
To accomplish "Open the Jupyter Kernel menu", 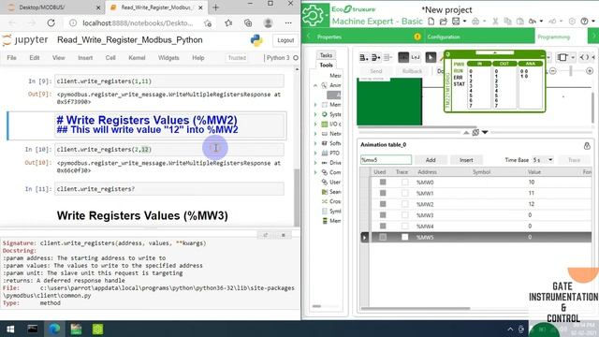I will [x=137, y=58].
